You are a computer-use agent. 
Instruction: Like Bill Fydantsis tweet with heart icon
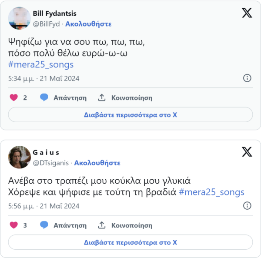pos(14,97)
